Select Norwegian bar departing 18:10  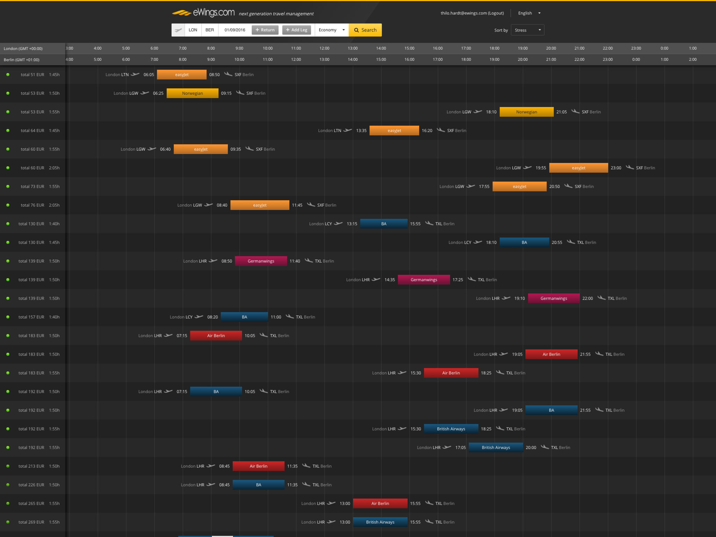527,112
